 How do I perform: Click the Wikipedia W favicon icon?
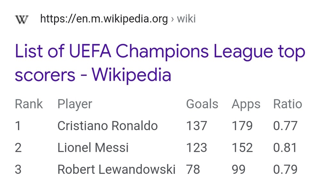point(21,19)
